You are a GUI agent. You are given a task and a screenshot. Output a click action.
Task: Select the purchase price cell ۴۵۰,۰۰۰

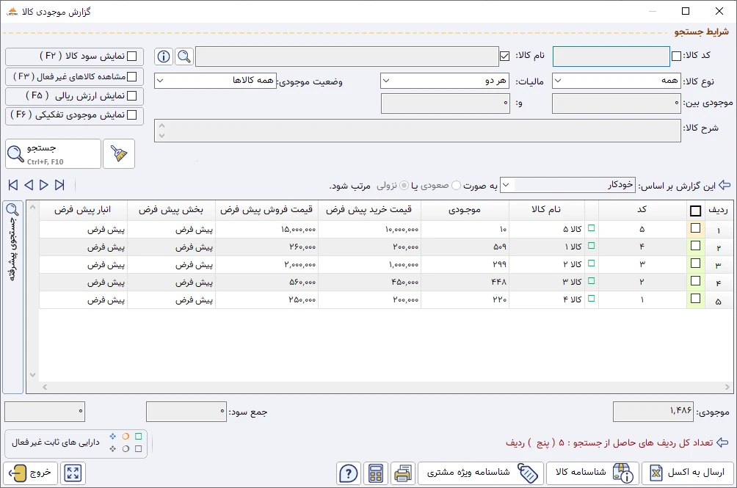369,283
